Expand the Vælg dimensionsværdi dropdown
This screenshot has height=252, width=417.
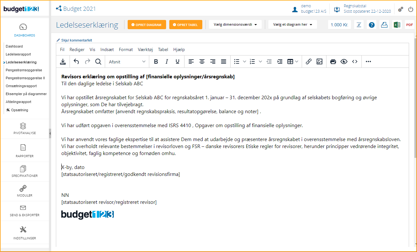click(x=235, y=25)
